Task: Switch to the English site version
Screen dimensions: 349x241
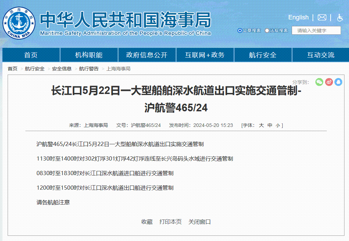Action: coord(298,17)
